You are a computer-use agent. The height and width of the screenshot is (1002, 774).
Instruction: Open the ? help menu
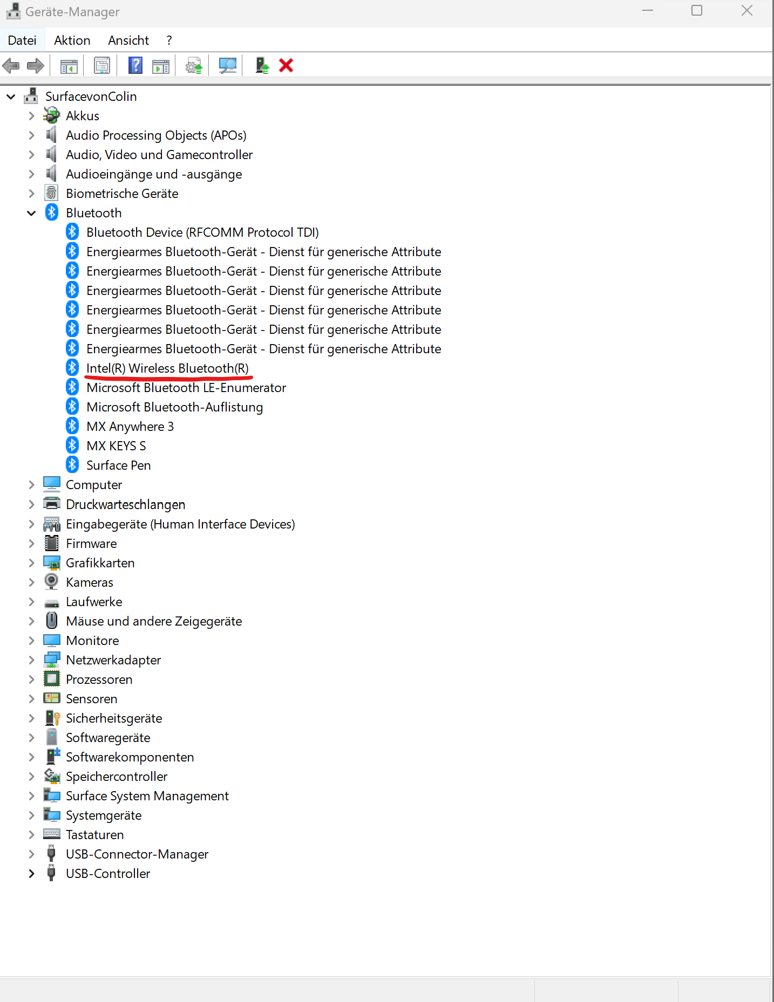tap(169, 40)
